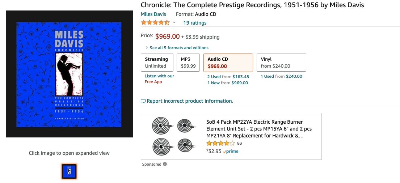Click the product star rating icon
The height and width of the screenshot is (183, 400).
click(x=155, y=23)
